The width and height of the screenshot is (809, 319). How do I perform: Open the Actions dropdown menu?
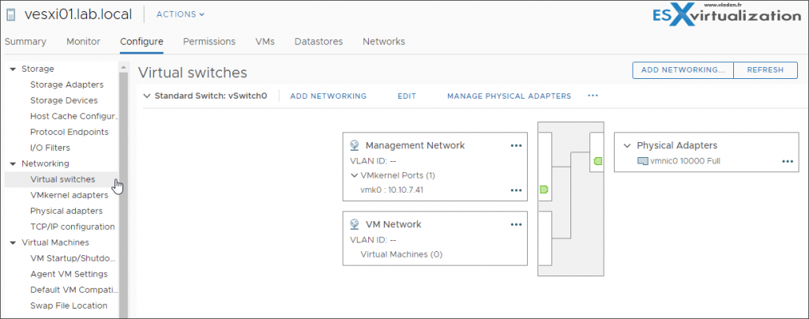(x=180, y=14)
